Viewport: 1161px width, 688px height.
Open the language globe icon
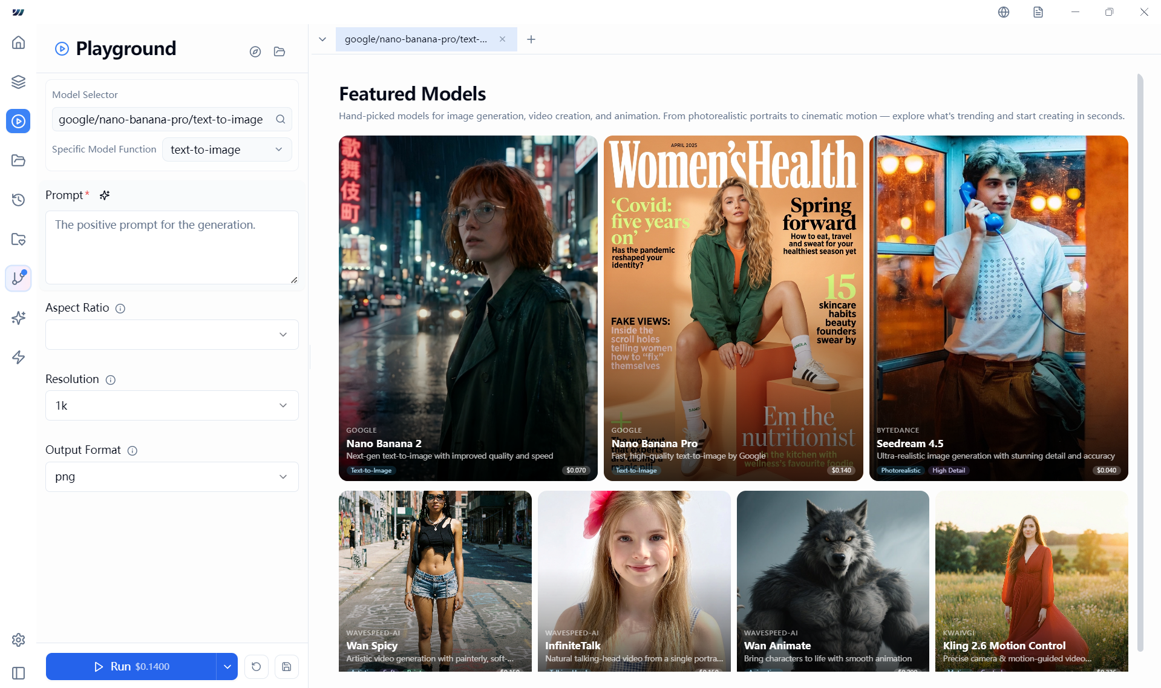1004,12
